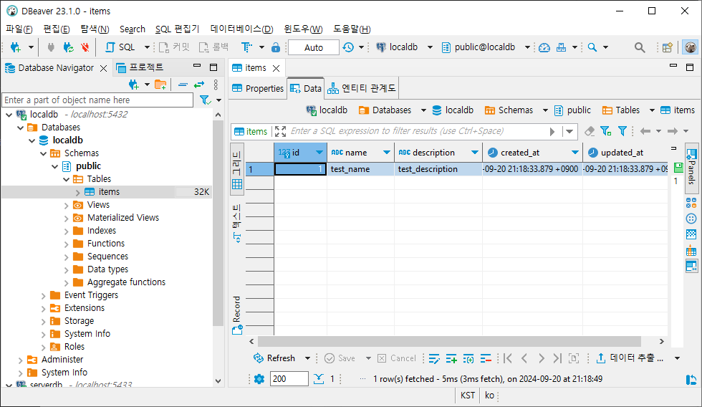Image resolution: width=702 pixels, height=407 pixels.
Task: Open the active connection localdb dropdown
Action: coord(430,47)
